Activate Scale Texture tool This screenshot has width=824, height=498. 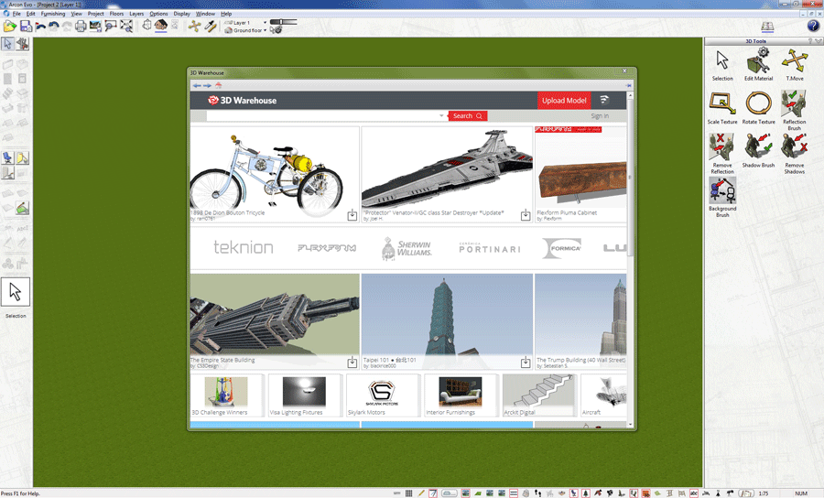[x=722, y=108]
